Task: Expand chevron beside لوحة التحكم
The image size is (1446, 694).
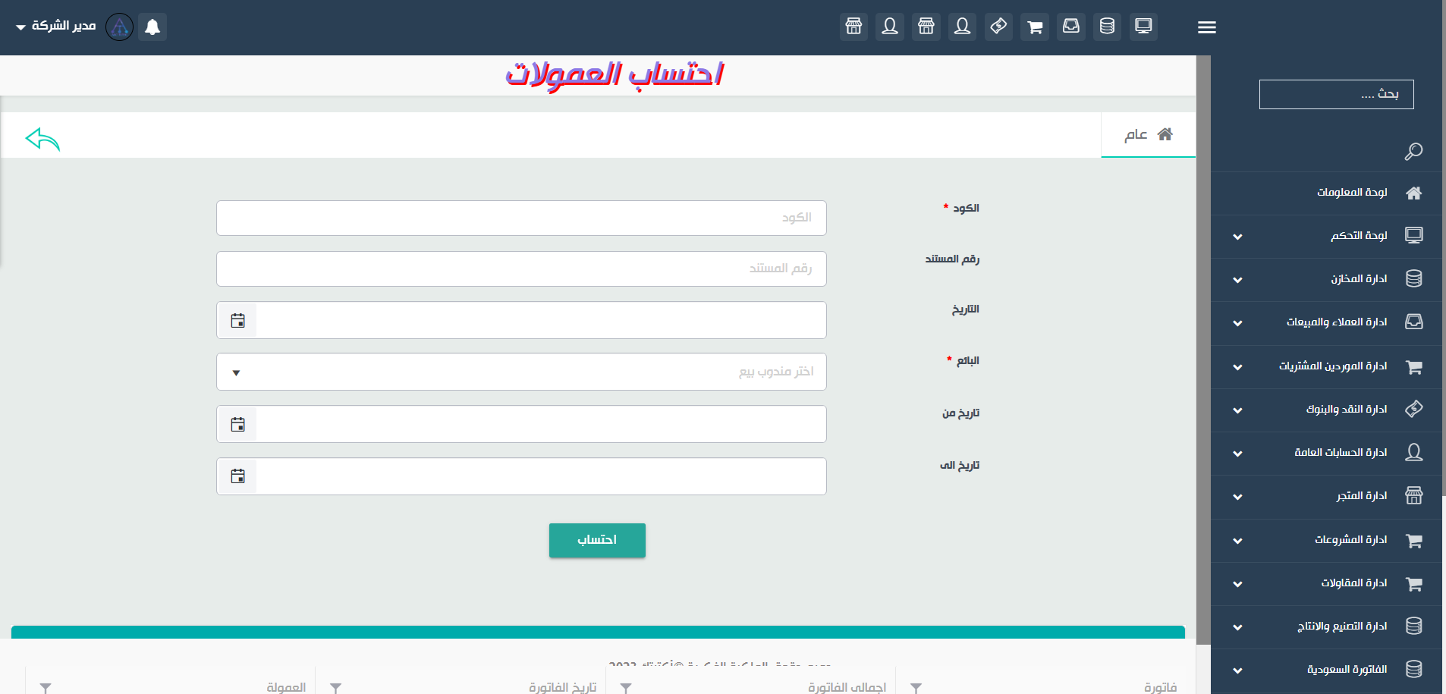Action: [1237, 237]
